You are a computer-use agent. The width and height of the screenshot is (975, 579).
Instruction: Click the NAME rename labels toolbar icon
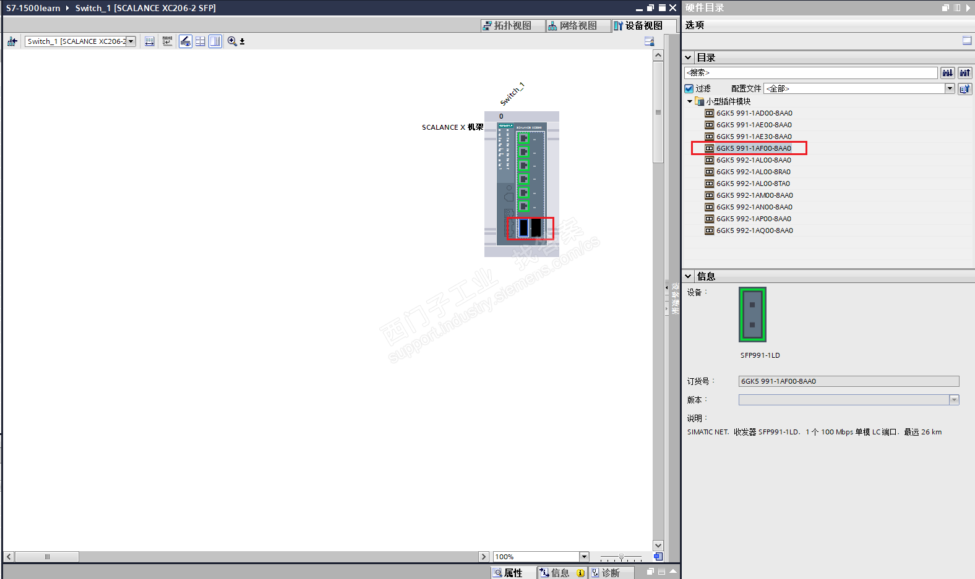tap(168, 41)
